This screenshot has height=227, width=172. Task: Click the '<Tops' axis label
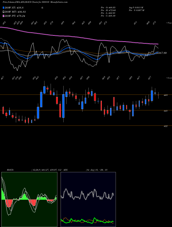169,23
